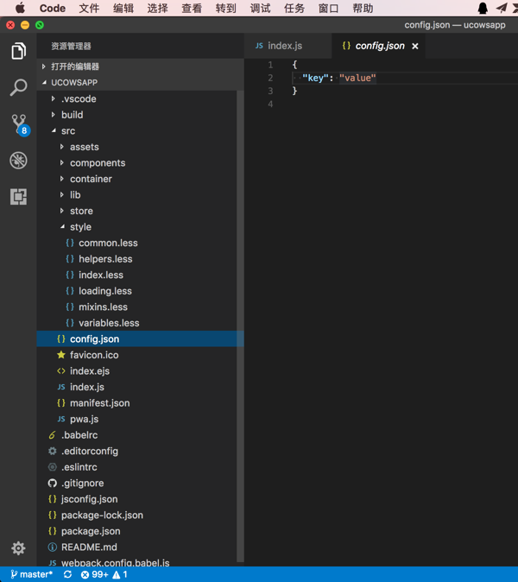Open Source Control with 8 changes
Viewport: 518px width, 582px height.
tap(18, 124)
